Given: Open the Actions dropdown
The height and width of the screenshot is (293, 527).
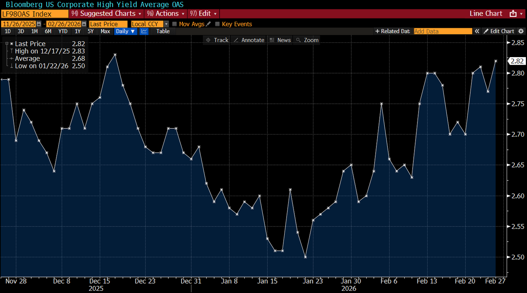Looking at the screenshot, I should [166, 14].
